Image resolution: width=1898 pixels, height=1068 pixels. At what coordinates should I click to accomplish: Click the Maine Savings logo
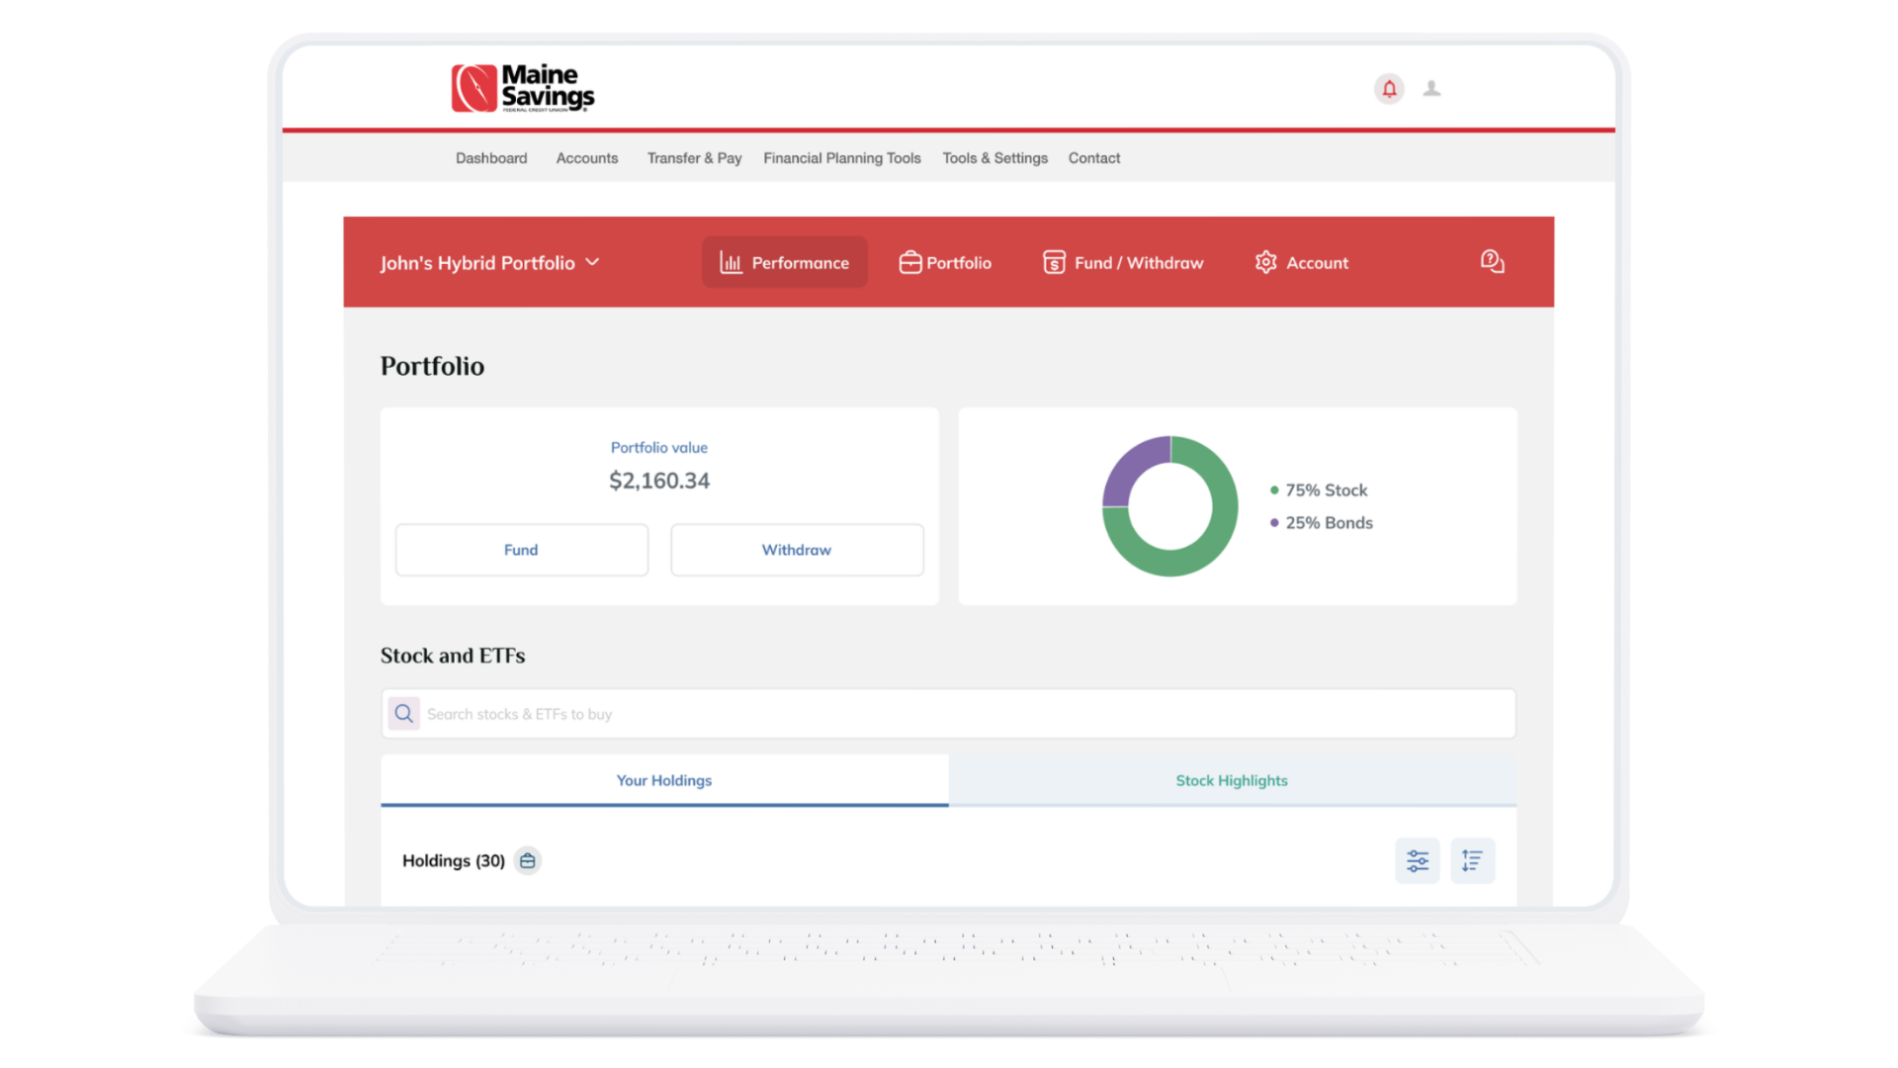[x=523, y=89]
